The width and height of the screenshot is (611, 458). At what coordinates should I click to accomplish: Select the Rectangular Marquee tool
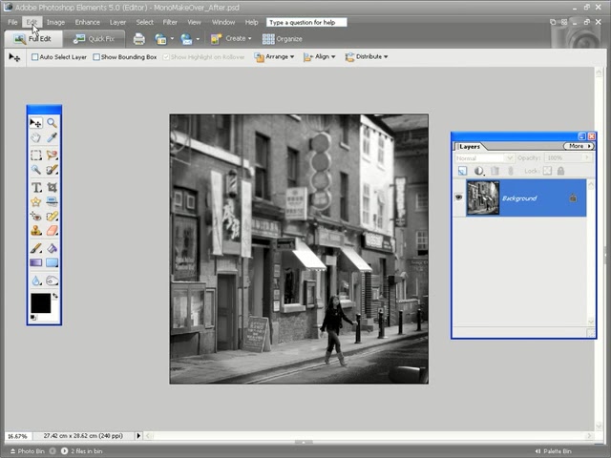[36, 155]
